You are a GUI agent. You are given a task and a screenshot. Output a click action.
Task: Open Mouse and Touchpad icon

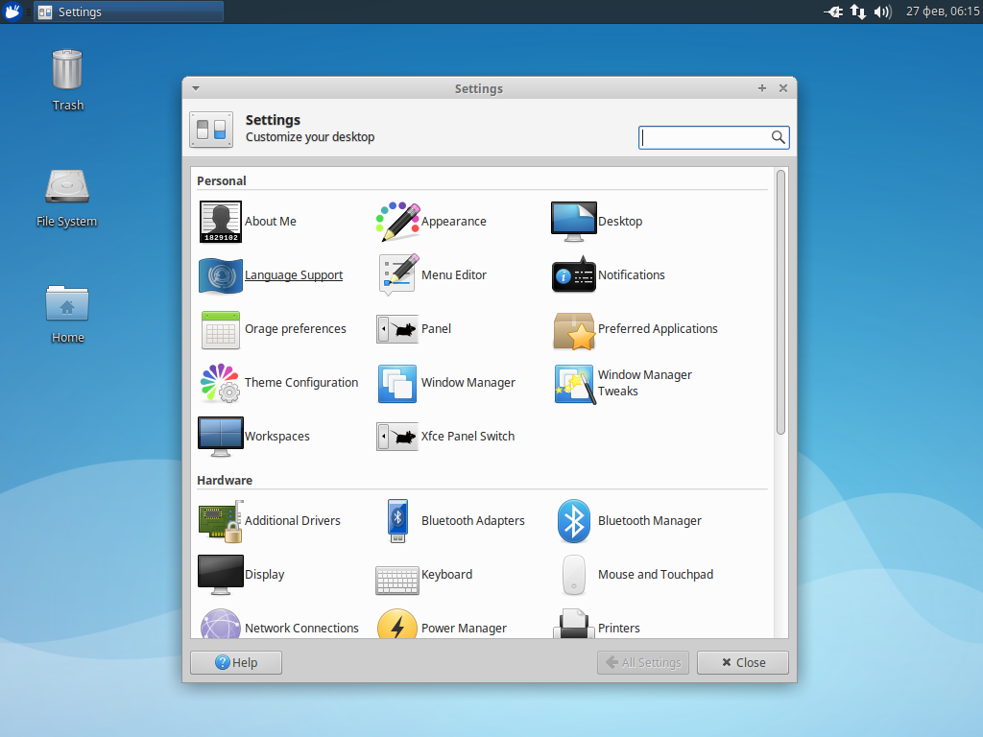pyautogui.click(x=574, y=575)
